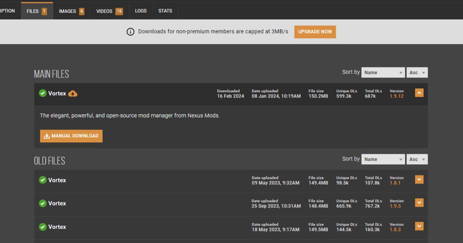The height and width of the screenshot is (243, 463).
Task: Open the Logs tab
Action: [x=141, y=11]
